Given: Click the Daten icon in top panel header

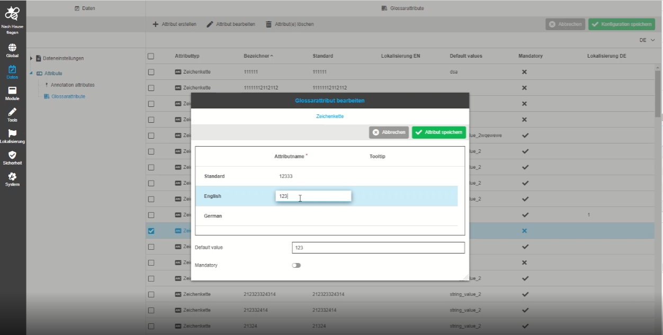Looking at the screenshot, I should point(77,8).
